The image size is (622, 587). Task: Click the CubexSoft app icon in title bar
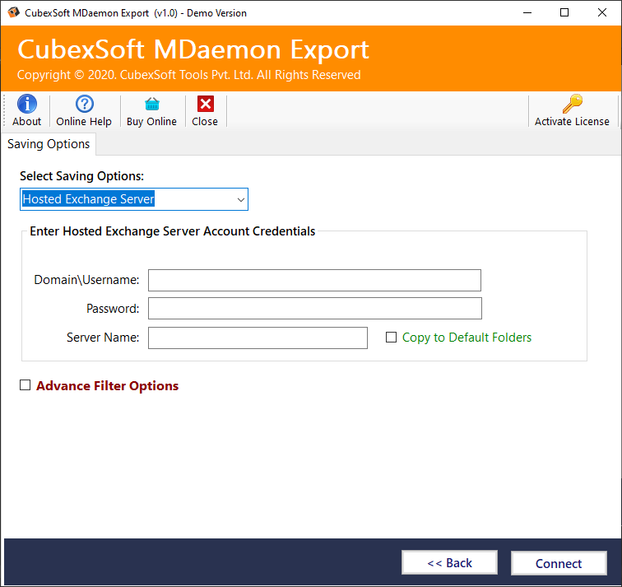[x=13, y=12]
